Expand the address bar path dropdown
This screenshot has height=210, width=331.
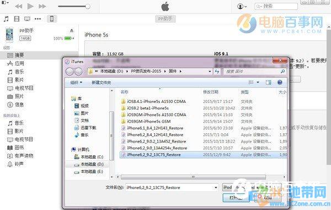click(210, 71)
